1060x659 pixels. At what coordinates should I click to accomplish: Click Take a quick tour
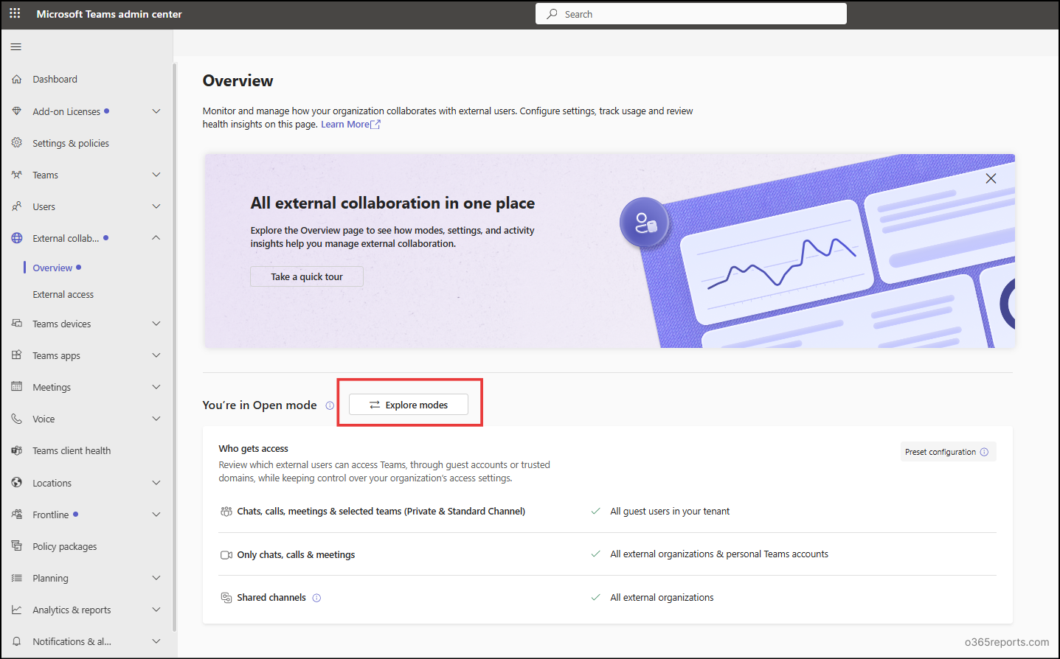(307, 276)
